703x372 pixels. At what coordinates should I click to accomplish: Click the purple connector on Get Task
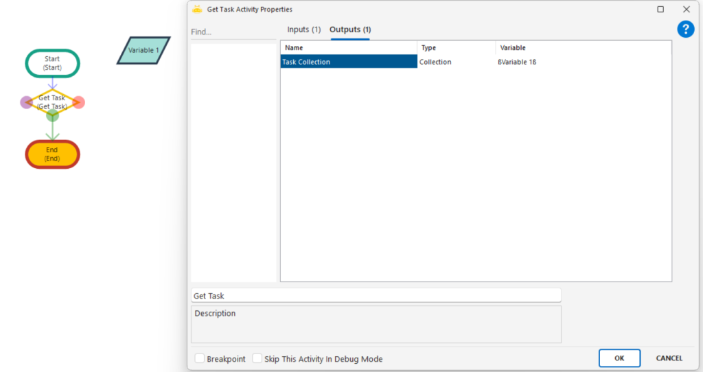(x=26, y=102)
